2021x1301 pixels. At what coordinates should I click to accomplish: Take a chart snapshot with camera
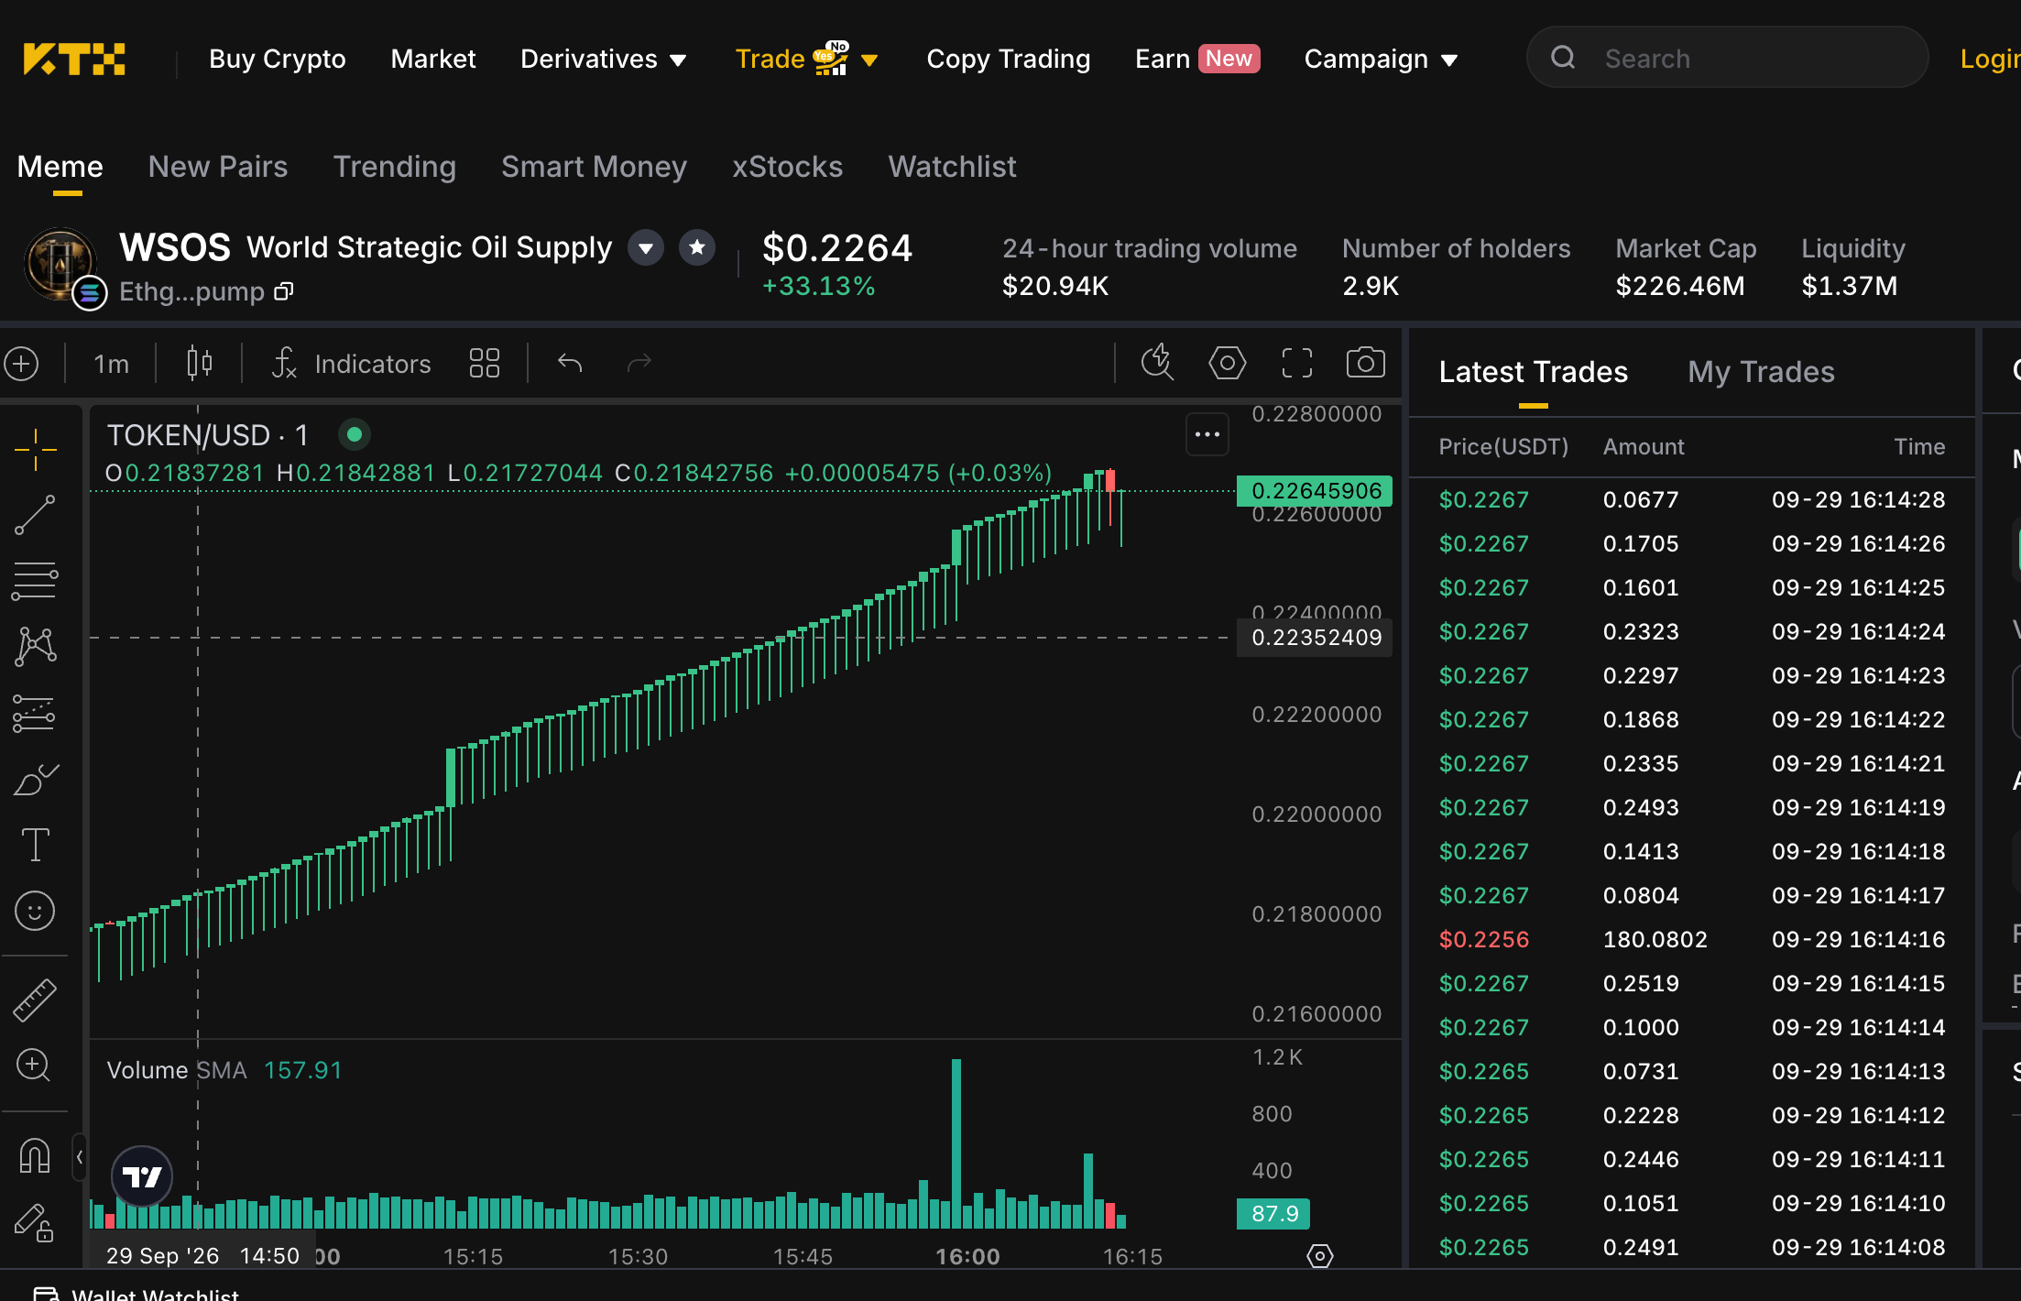point(1365,363)
